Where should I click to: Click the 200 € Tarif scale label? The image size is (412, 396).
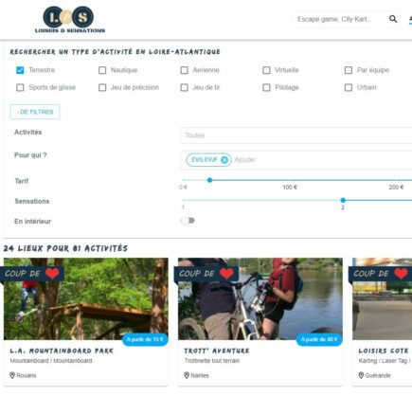click(x=396, y=188)
